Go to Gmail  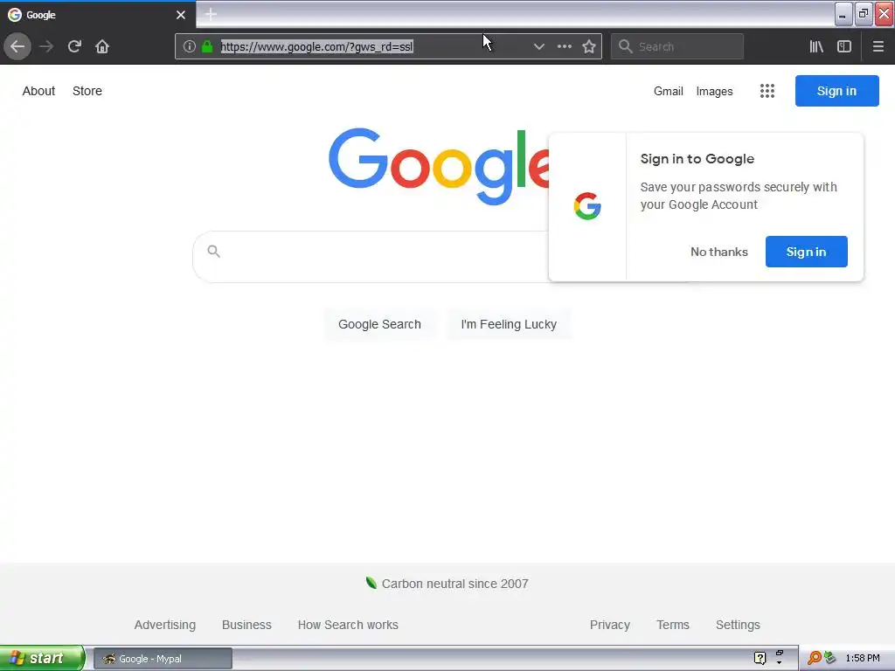669,91
